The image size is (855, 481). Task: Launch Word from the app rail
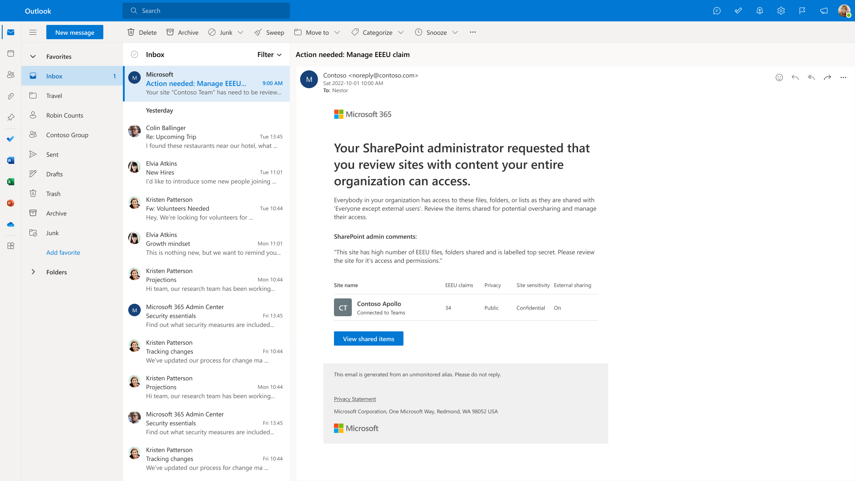[11, 160]
